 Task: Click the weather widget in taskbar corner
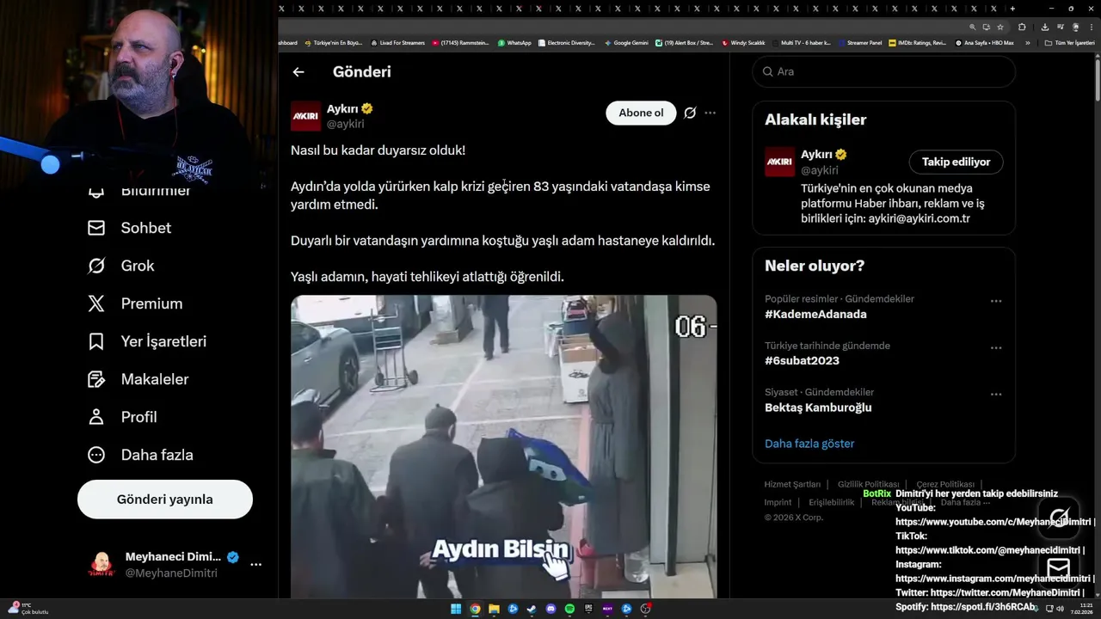tap(28, 608)
